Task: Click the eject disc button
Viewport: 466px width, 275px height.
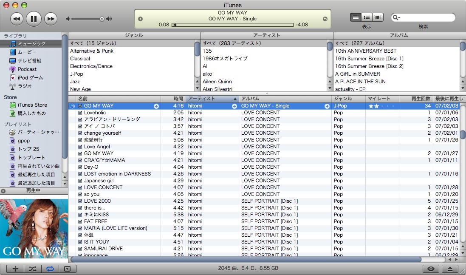Action: tap(450, 269)
